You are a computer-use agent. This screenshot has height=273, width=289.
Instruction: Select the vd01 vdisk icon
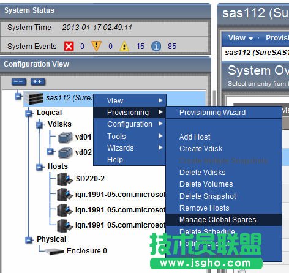(x=65, y=137)
